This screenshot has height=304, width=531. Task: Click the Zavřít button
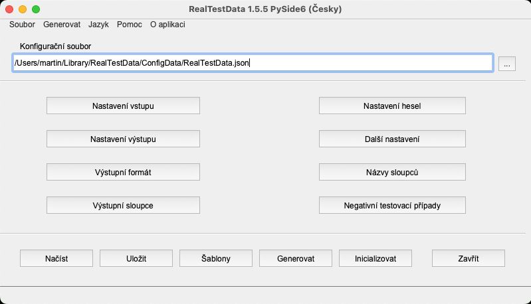point(469,258)
